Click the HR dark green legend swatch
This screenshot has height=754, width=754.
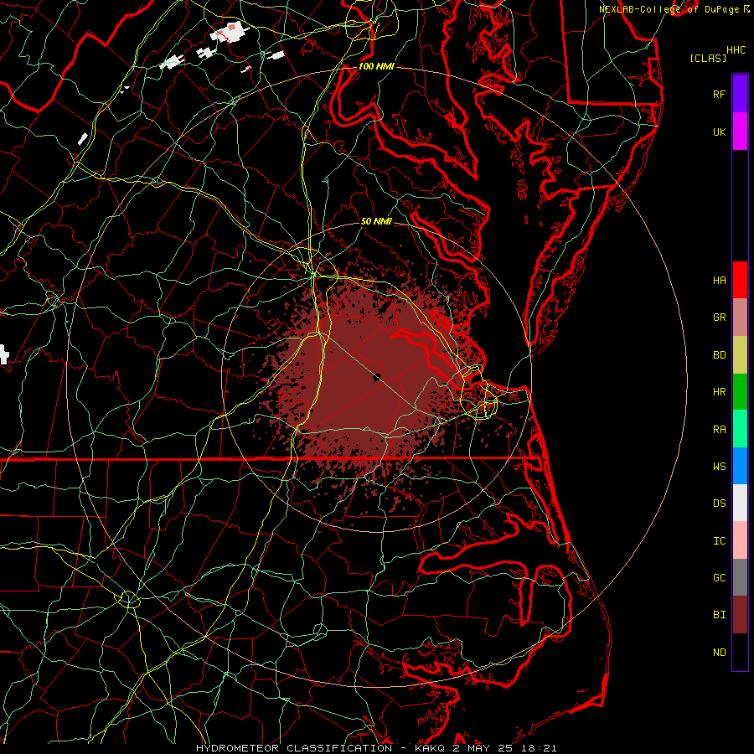pos(740,392)
